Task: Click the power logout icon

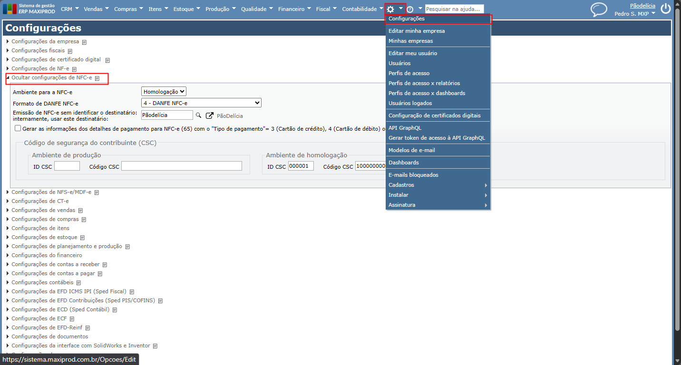Action: coord(666,9)
